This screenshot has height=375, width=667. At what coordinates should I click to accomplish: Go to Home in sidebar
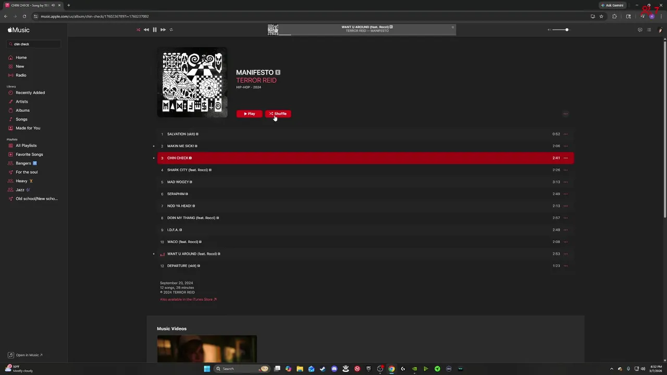click(x=21, y=58)
